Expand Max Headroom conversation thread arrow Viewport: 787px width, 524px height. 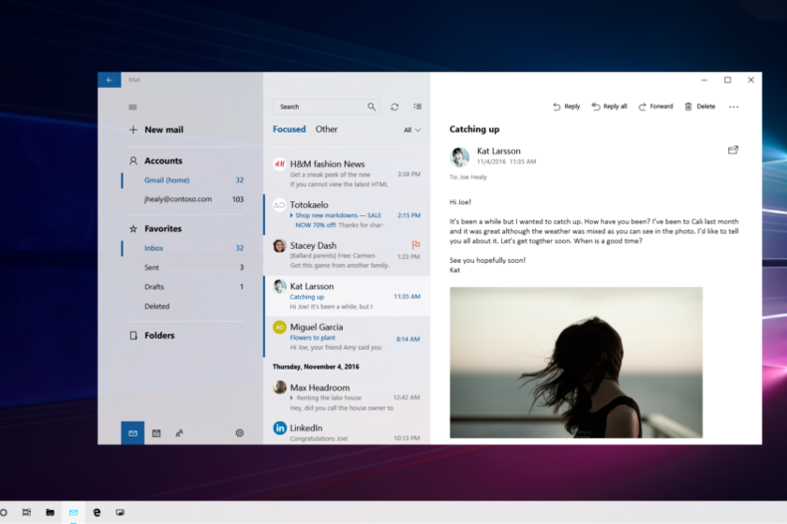pyautogui.click(x=291, y=398)
